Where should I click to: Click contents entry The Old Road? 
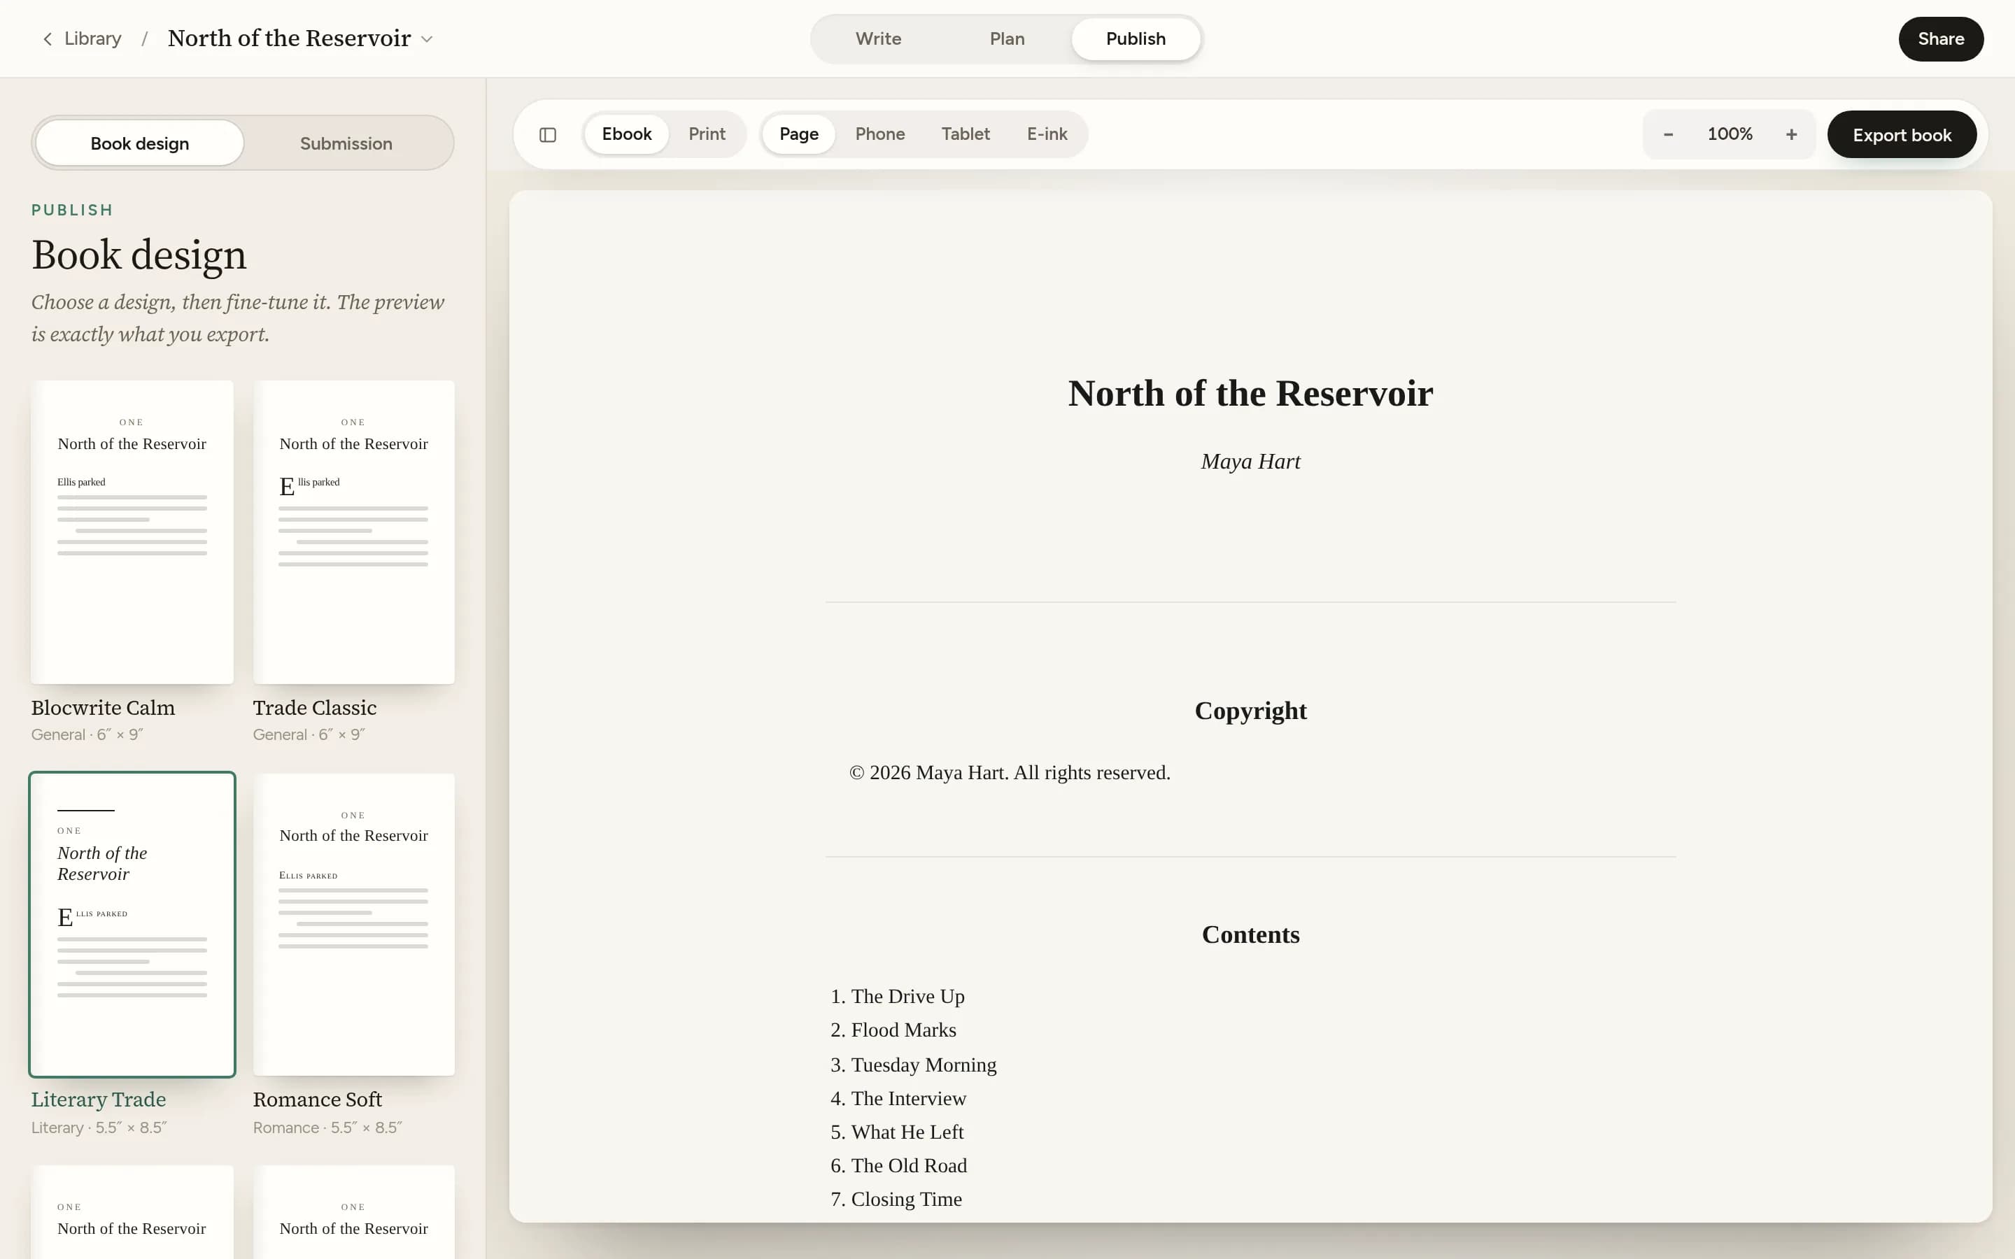pos(908,1166)
